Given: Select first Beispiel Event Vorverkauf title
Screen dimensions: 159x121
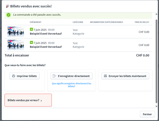Looking at the screenshot, I should click(x=46, y=34).
